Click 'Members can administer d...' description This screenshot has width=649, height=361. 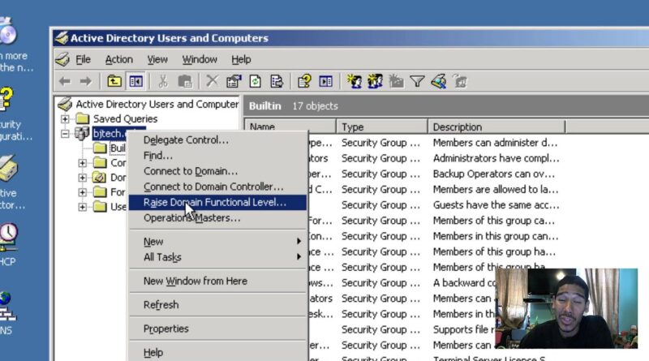[x=495, y=143]
